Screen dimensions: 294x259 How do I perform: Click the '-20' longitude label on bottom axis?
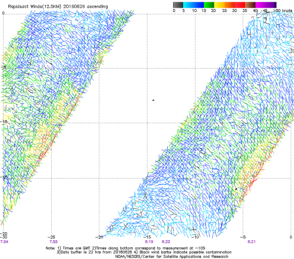point(99,237)
